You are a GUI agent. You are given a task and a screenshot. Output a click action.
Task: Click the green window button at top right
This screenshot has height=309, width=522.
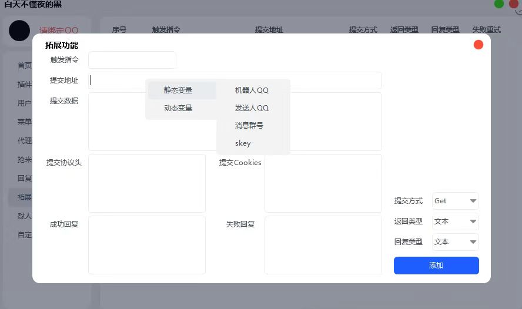click(x=499, y=4)
